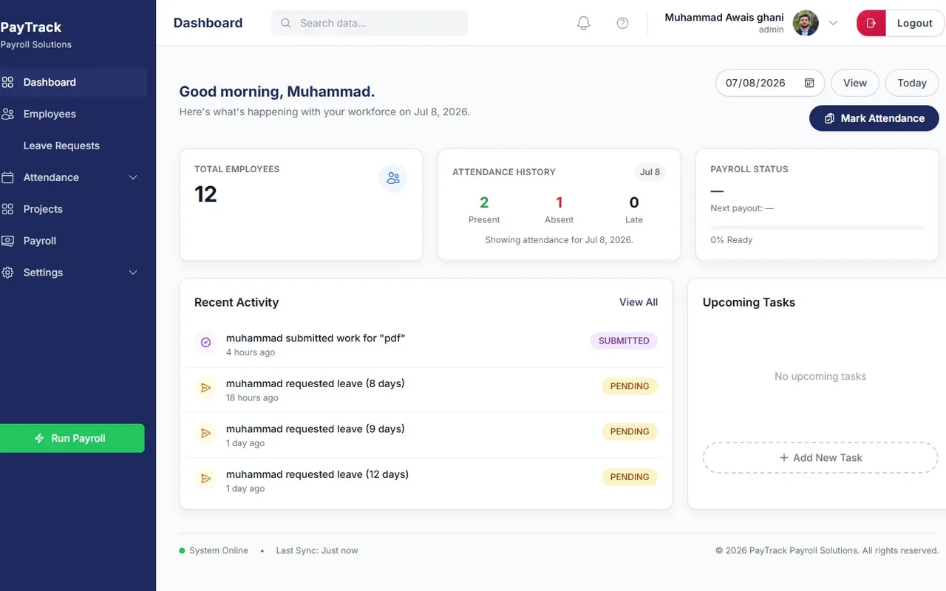Open the Employees menu item
The width and height of the screenshot is (946, 591).
tap(72, 114)
